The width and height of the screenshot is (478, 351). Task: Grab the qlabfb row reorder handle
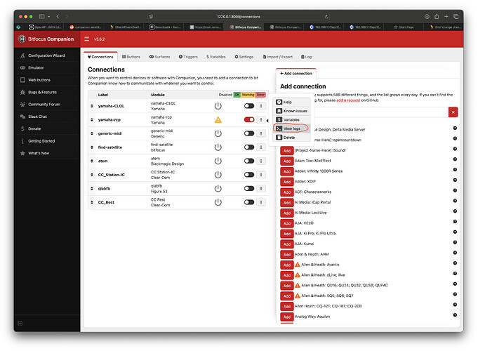tap(92, 188)
